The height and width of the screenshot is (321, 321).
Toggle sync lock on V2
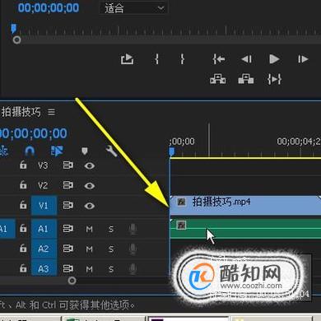68,185
